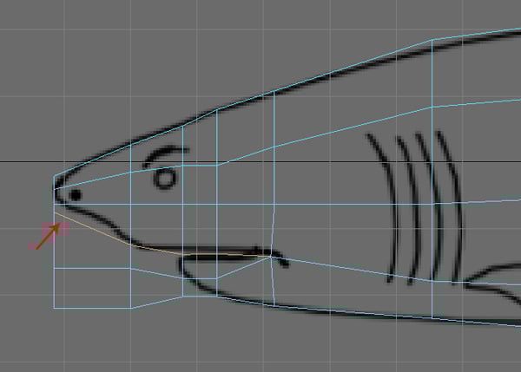Select the topmost snout-tip mesh vertex

pyautogui.click(x=54, y=176)
